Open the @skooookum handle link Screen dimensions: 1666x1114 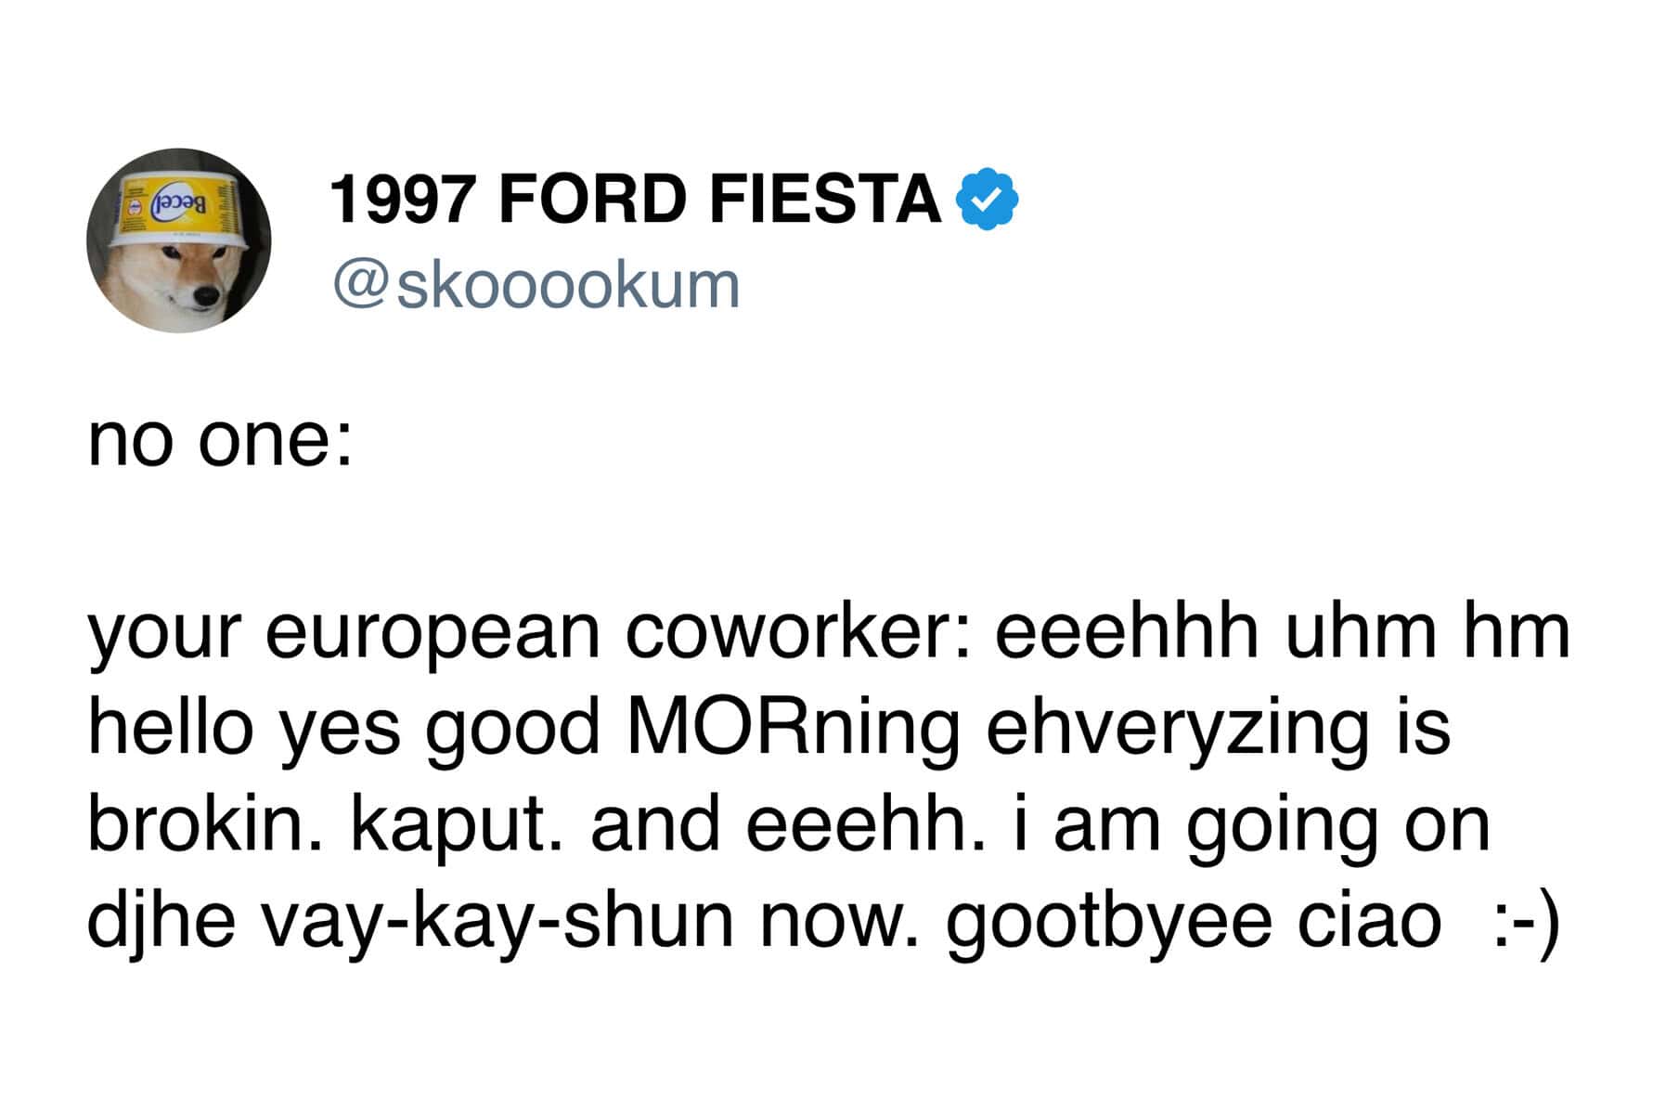point(536,285)
